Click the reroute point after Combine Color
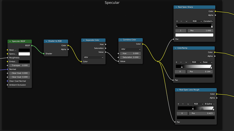The height and width of the screenshot is (131, 234). point(158,61)
